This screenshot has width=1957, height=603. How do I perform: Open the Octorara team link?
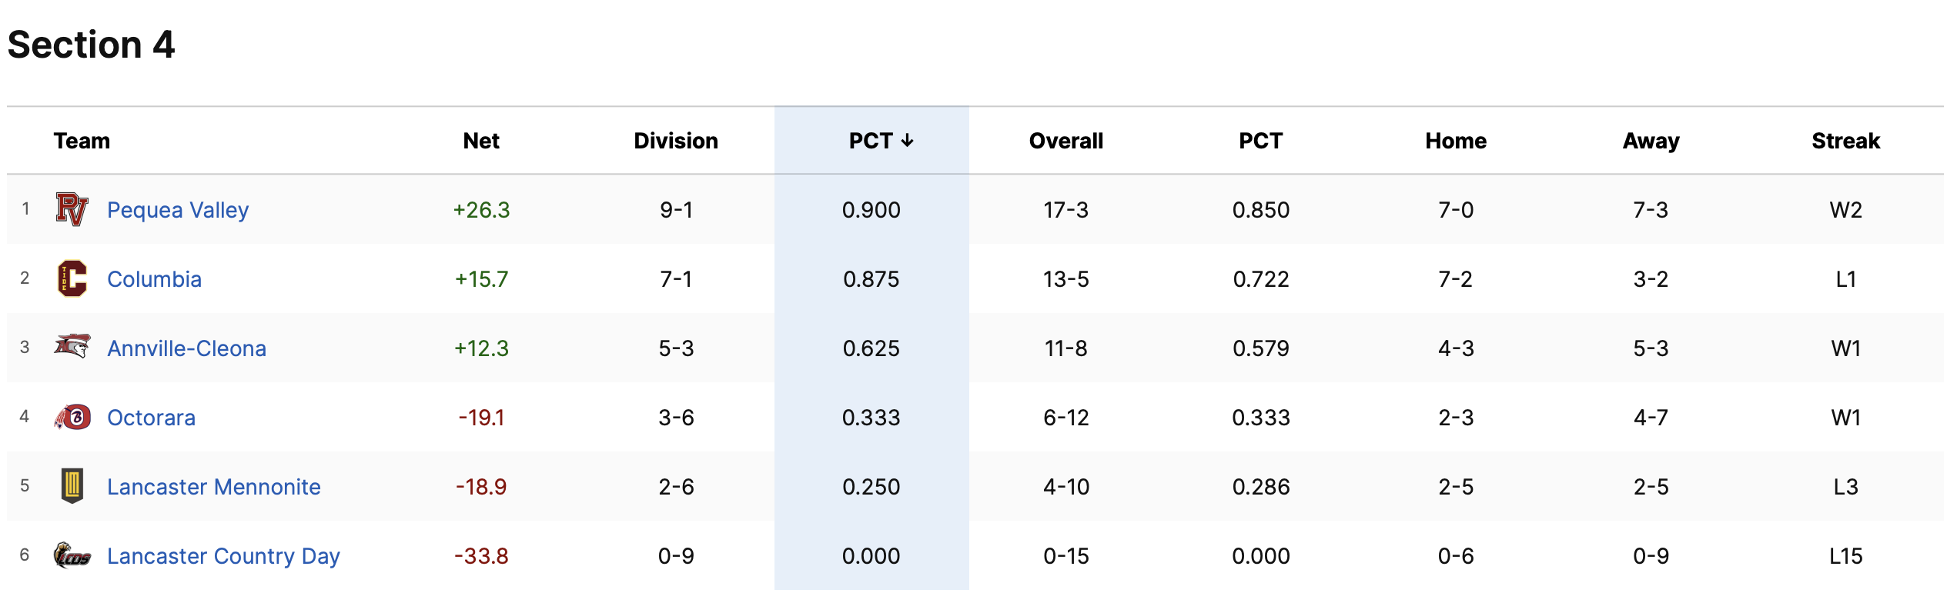pyautogui.click(x=151, y=418)
